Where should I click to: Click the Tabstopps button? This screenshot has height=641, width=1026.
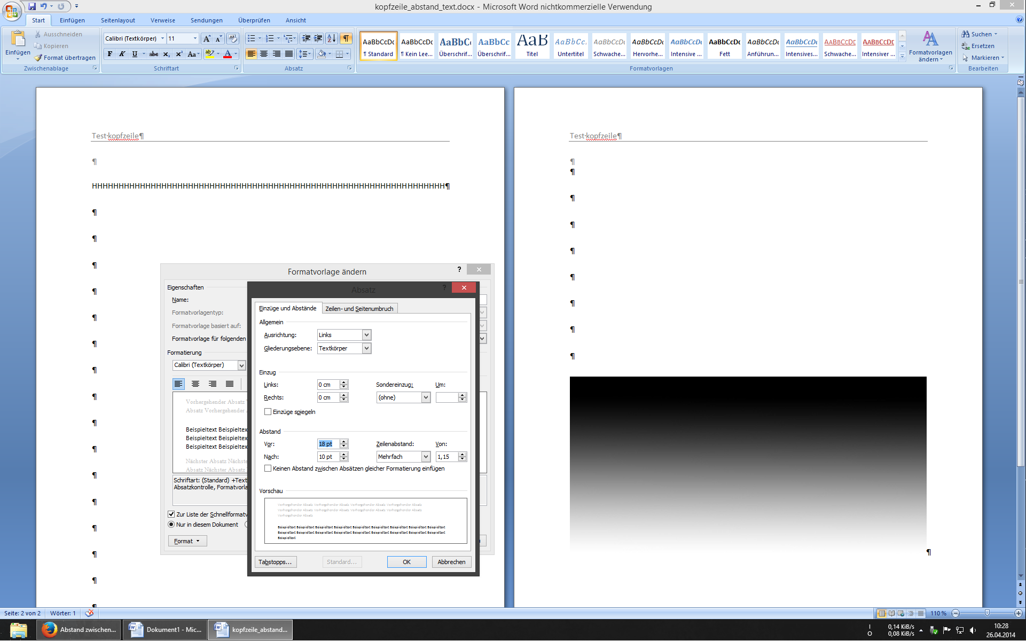click(275, 562)
